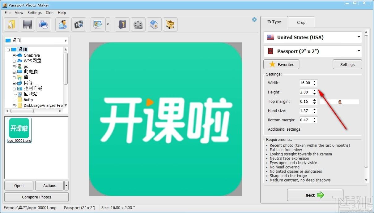Expand the 网络 tree node
The height and width of the screenshot is (213, 374).
(x=14, y=83)
